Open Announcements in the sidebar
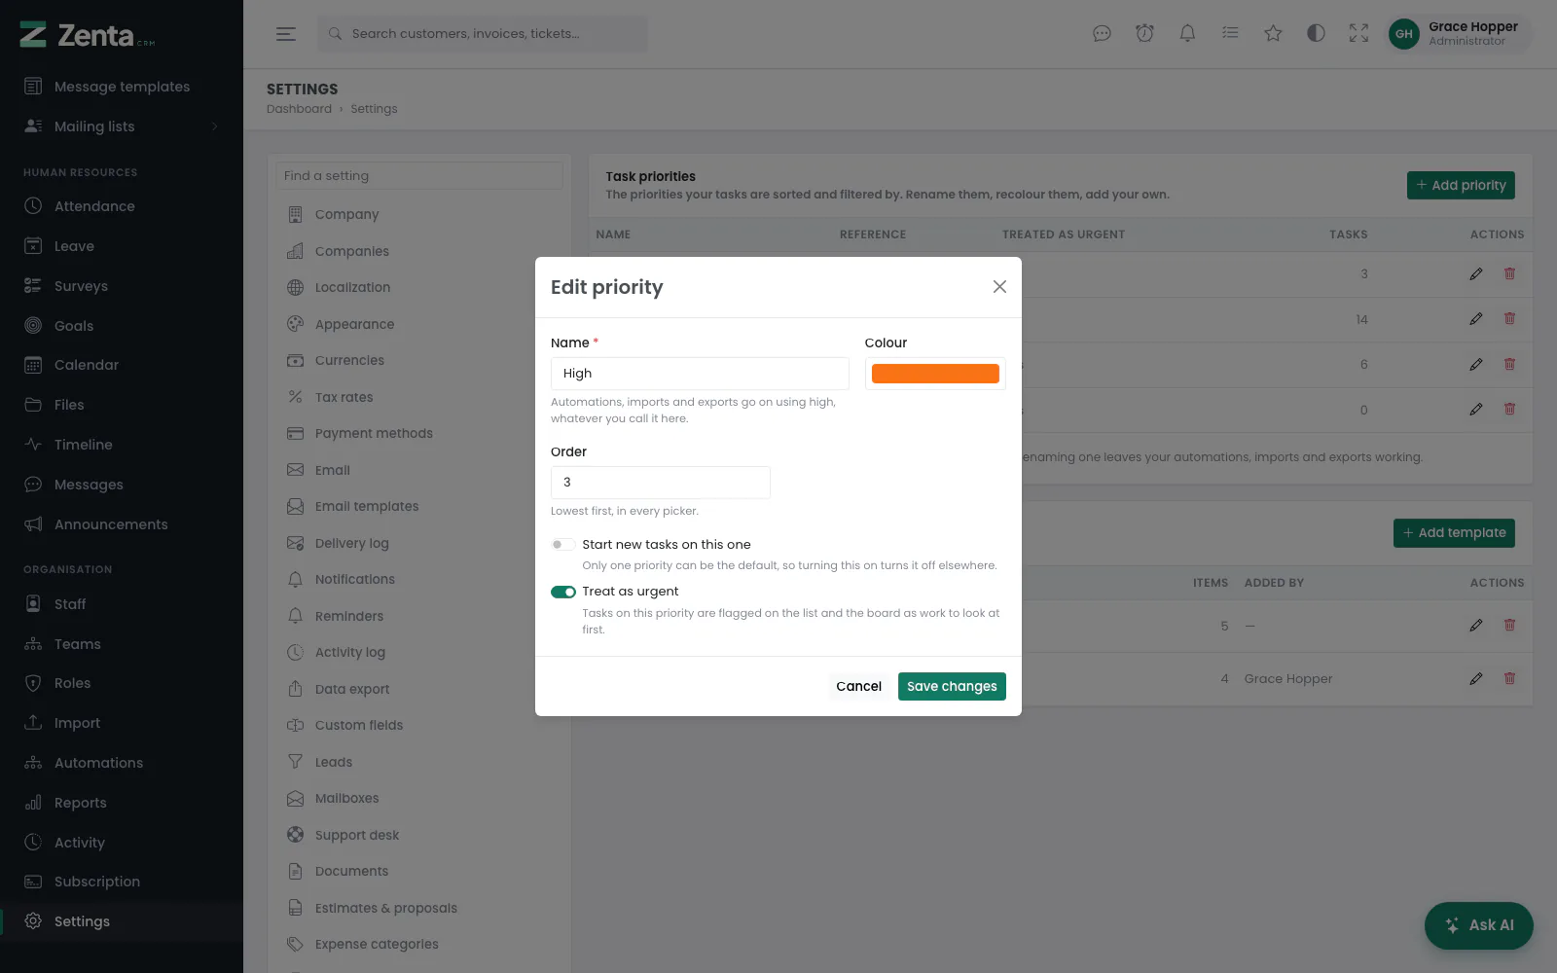 tap(122, 524)
